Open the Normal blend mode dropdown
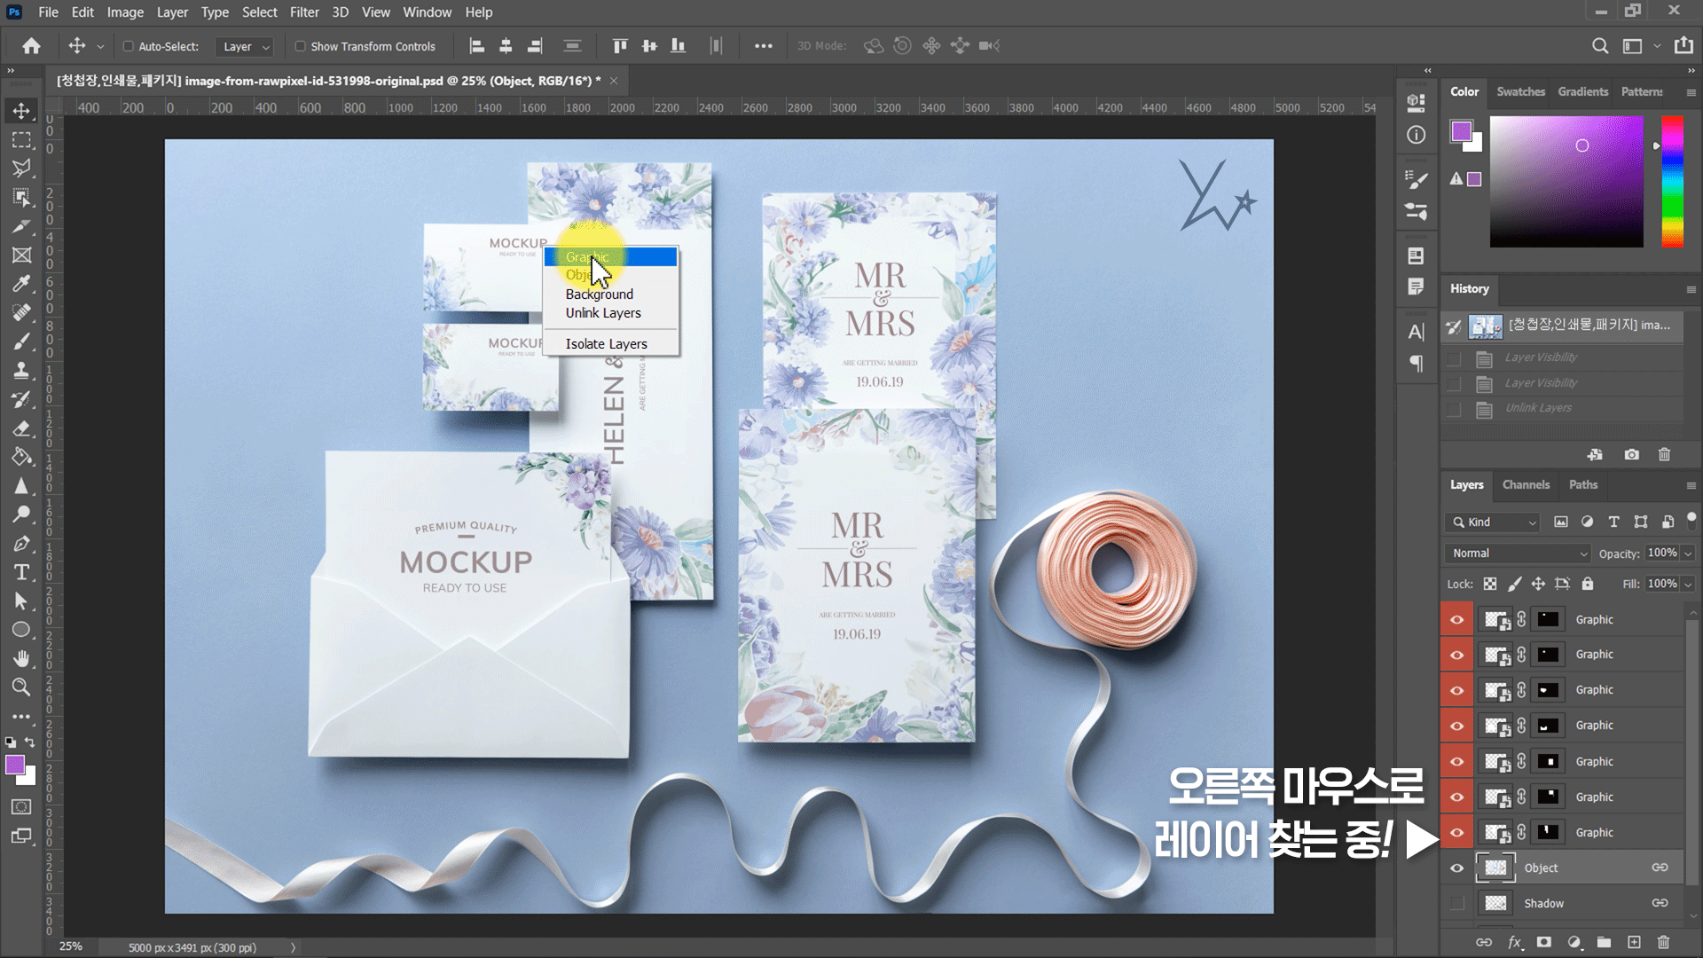Image resolution: width=1703 pixels, height=958 pixels. (1519, 553)
